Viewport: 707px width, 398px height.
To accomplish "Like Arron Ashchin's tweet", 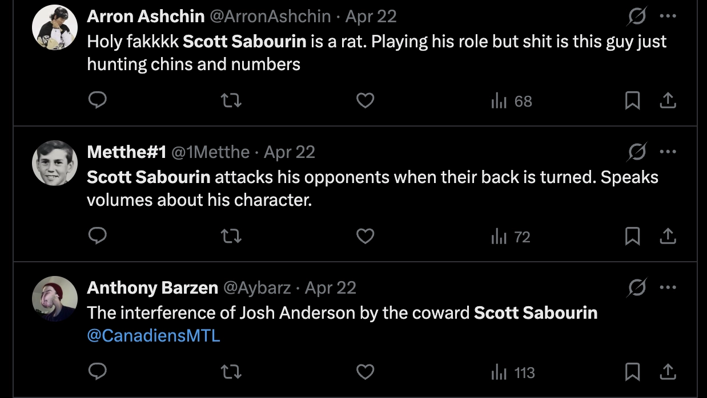I will pyautogui.click(x=365, y=101).
